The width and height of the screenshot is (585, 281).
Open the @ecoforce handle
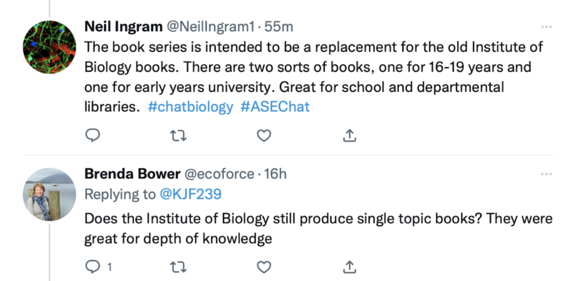[x=219, y=174]
